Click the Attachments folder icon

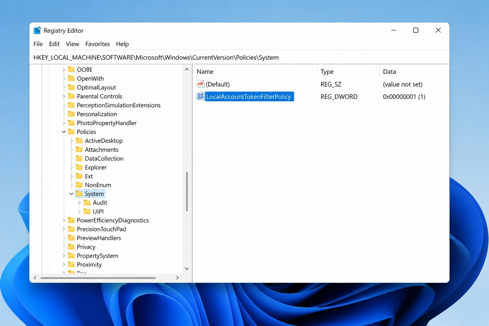tap(79, 150)
